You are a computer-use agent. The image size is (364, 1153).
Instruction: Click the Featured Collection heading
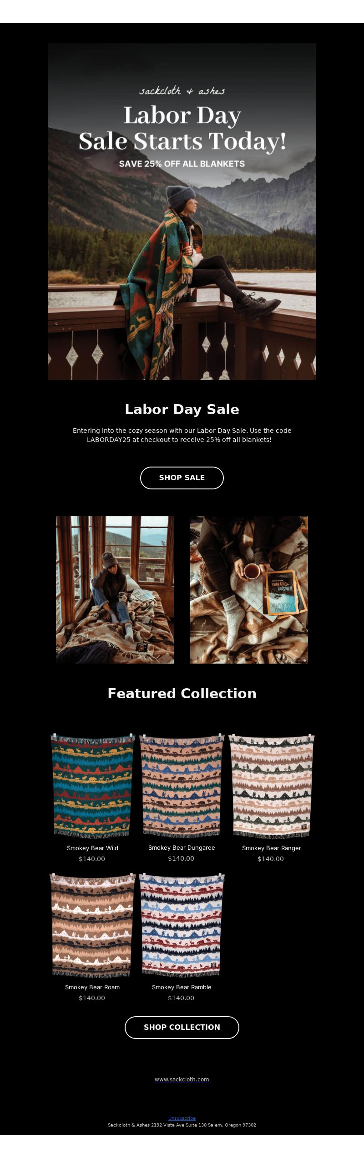182,693
